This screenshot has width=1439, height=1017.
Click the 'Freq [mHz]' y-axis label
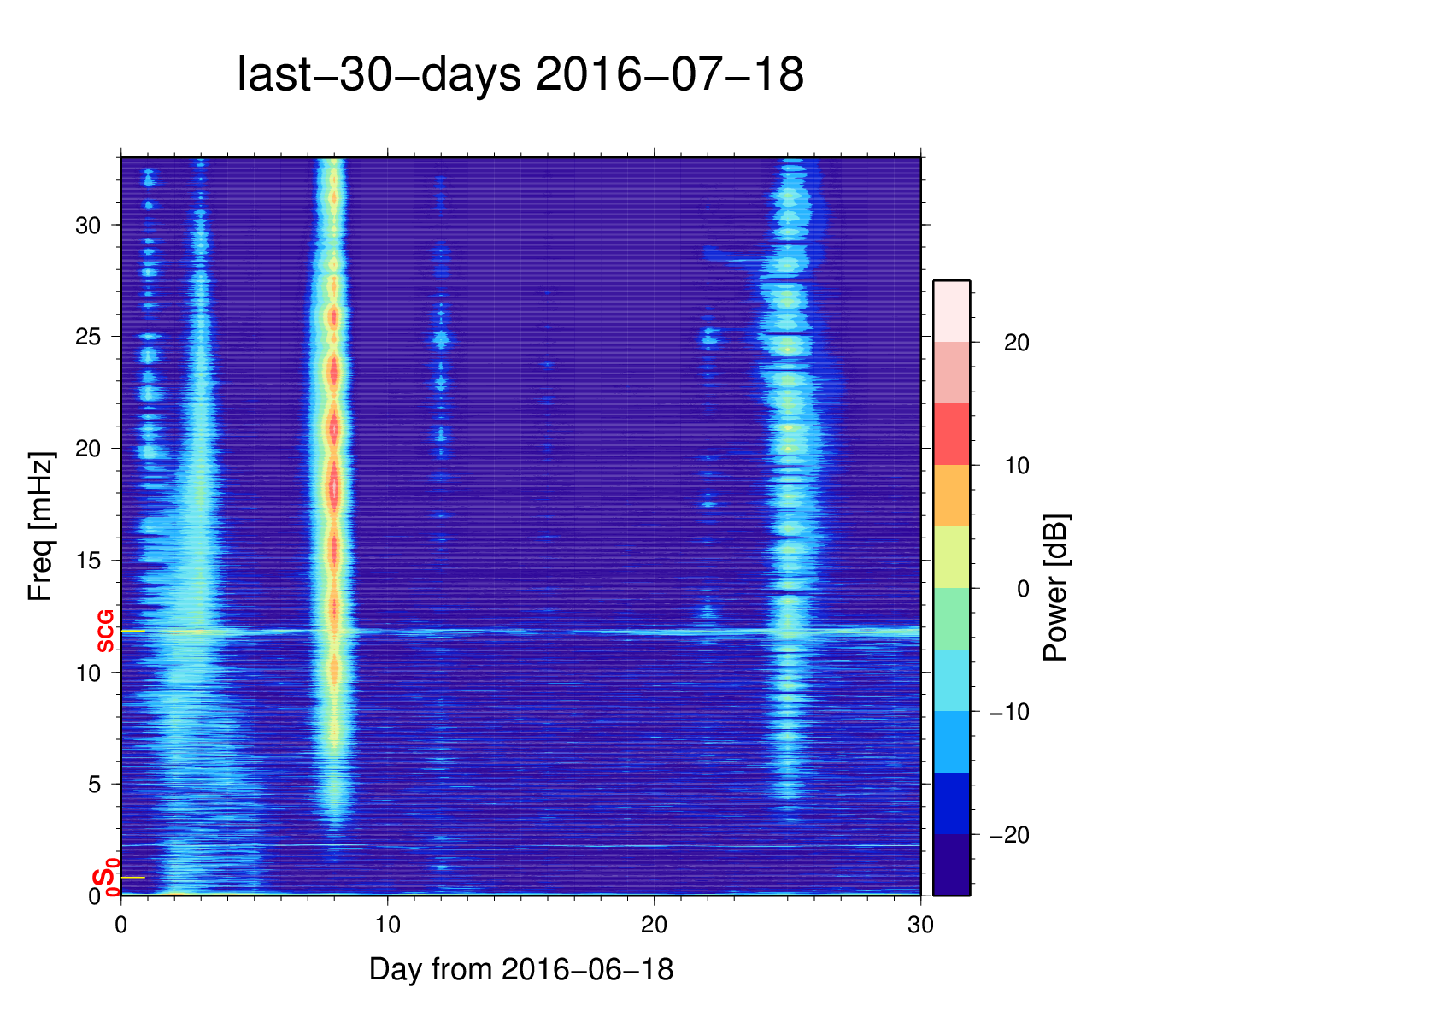(x=40, y=526)
